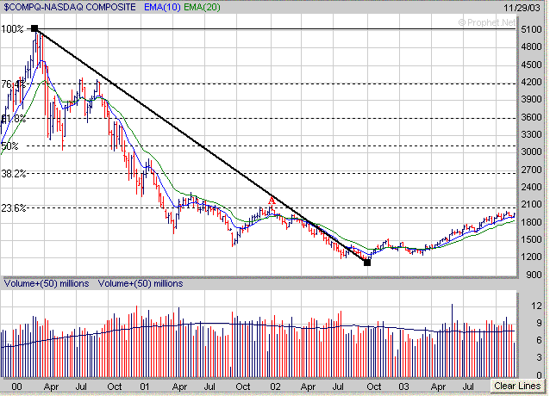Click the 900 price axis value
Viewport: 550px width, 396px height.
(534, 275)
